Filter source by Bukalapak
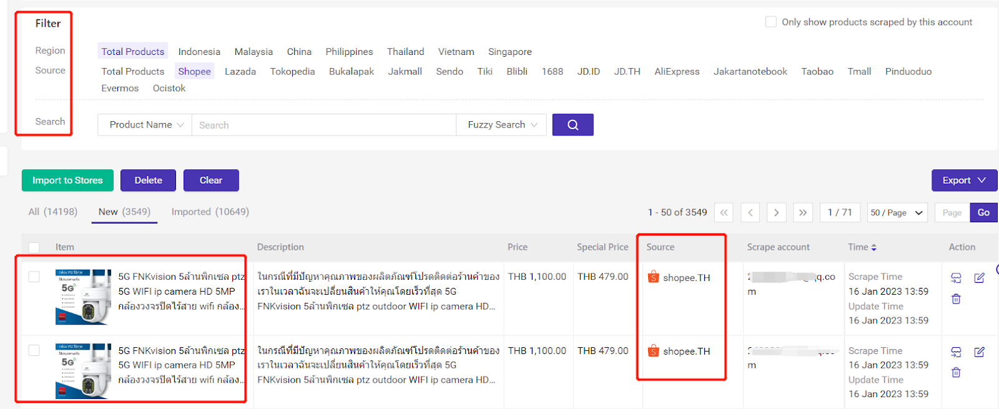Screen dimensions: 999x409 point(352,71)
